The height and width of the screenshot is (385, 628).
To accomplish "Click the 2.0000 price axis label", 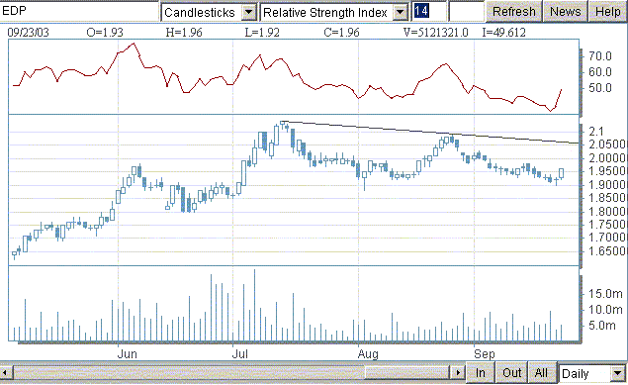I will click(607, 157).
